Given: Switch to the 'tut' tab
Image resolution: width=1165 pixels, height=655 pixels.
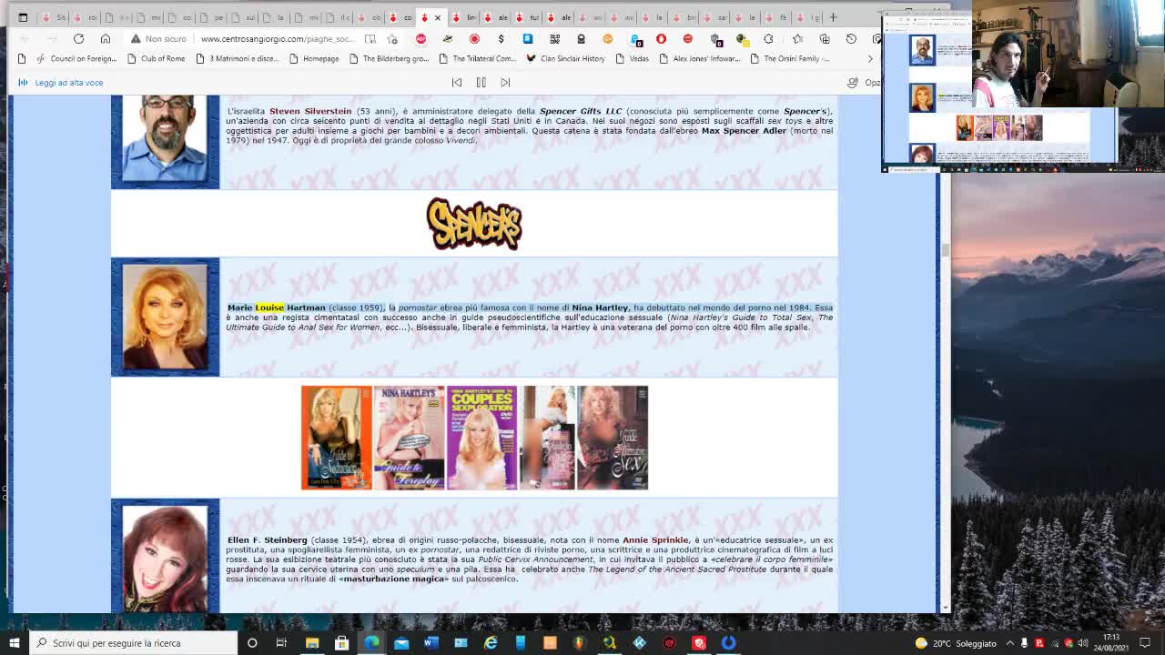Looking at the screenshot, I should pyautogui.click(x=527, y=17).
